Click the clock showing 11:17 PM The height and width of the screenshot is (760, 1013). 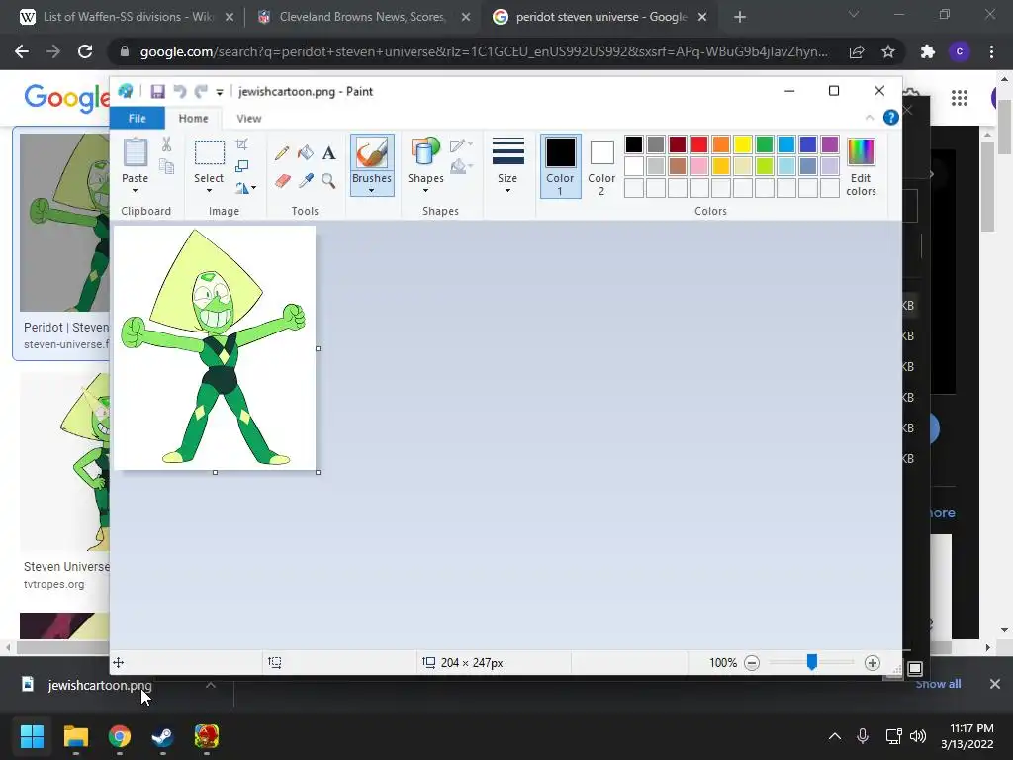pos(971,728)
